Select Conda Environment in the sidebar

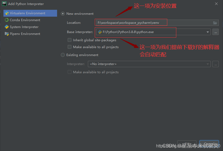click(30, 20)
